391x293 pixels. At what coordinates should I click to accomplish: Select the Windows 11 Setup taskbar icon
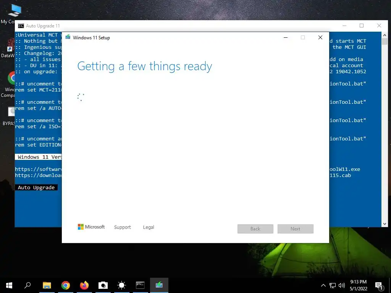click(159, 285)
